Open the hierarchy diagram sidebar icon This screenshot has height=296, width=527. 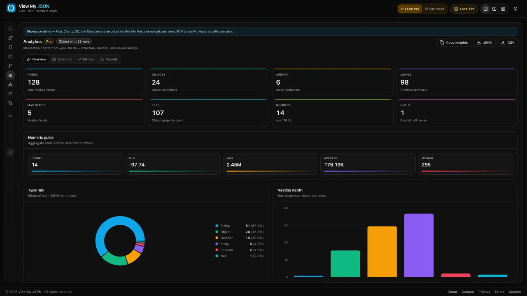[x=10, y=84]
